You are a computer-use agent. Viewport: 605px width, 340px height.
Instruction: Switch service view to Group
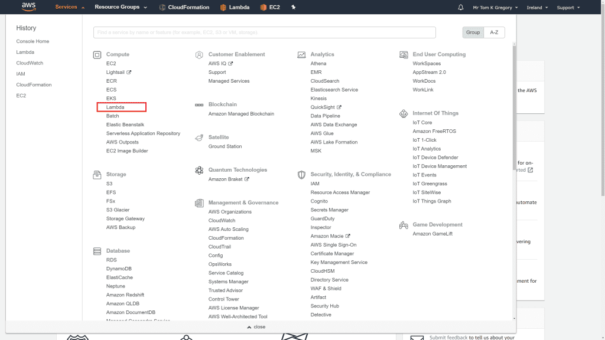tap(473, 32)
